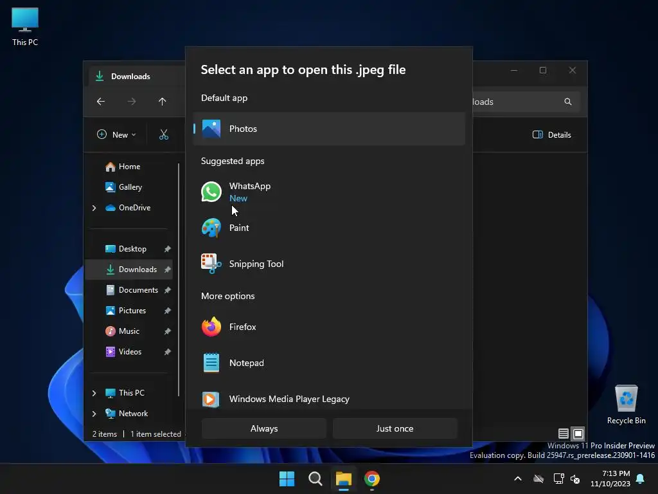Choose WhatsApp from suggested apps
Viewport: 658px width, 494px height.
click(x=329, y=192)
